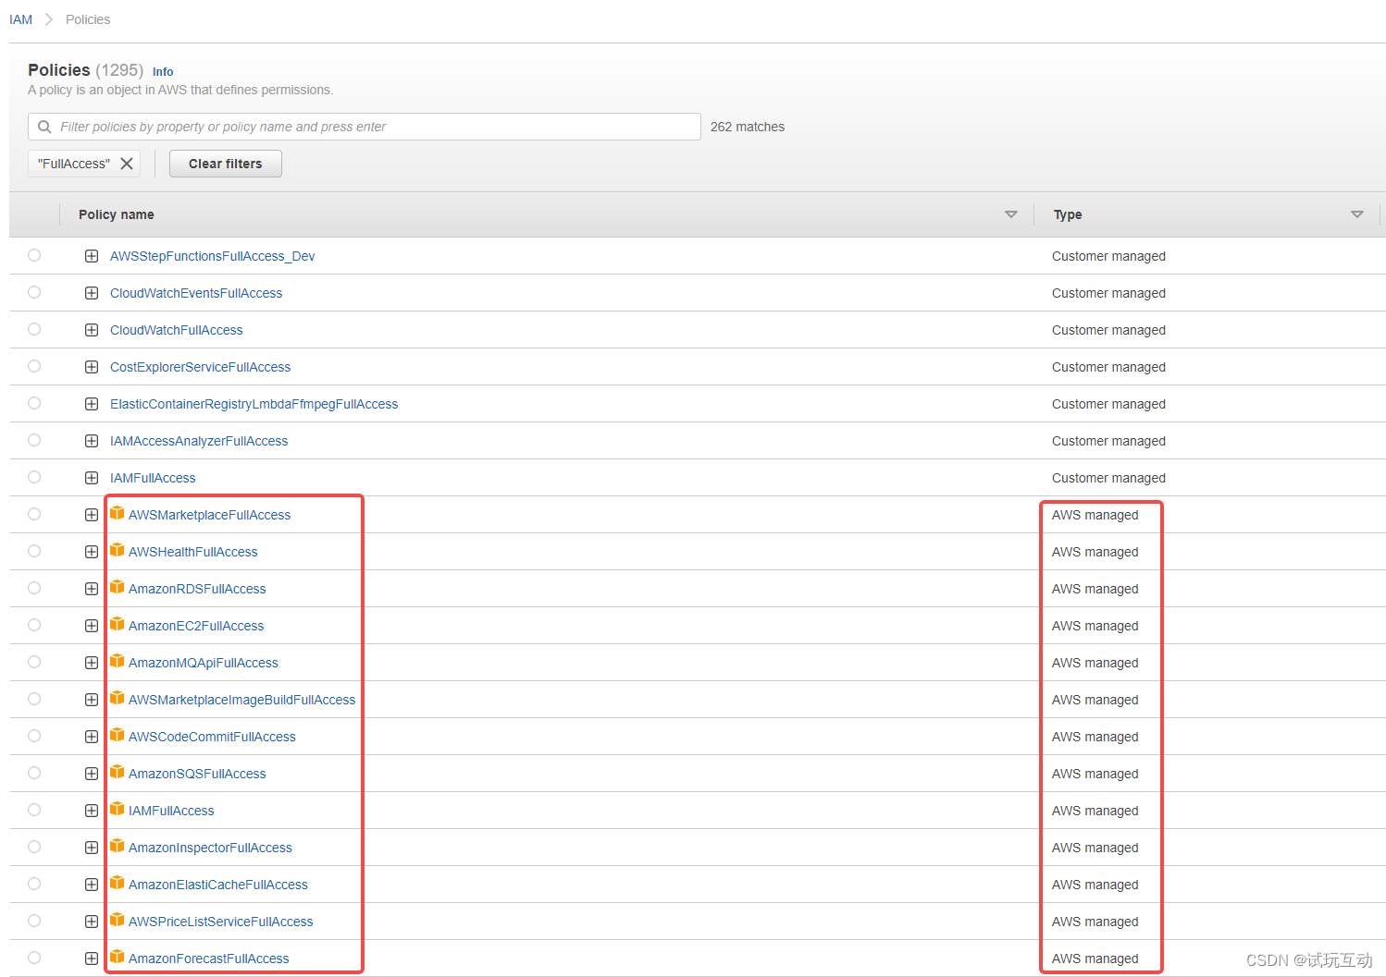
Task: Expand the CloudWatchEventsFullAccess policy row
Action: pos(92,293)
